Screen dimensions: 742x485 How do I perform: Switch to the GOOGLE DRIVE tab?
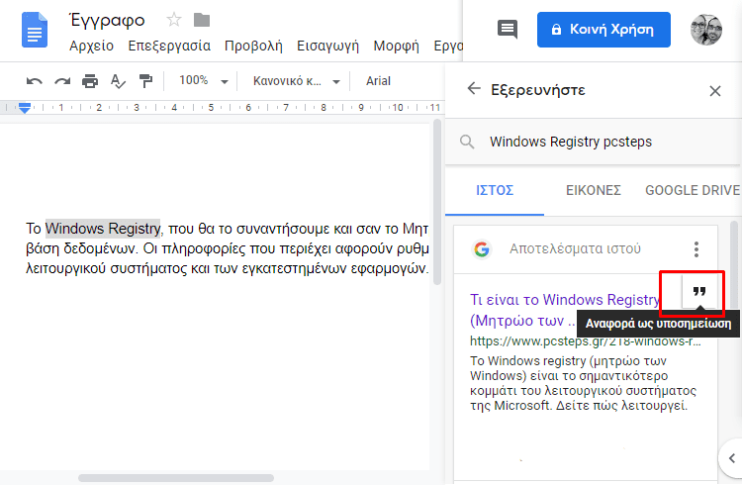[x=693, y=190]
